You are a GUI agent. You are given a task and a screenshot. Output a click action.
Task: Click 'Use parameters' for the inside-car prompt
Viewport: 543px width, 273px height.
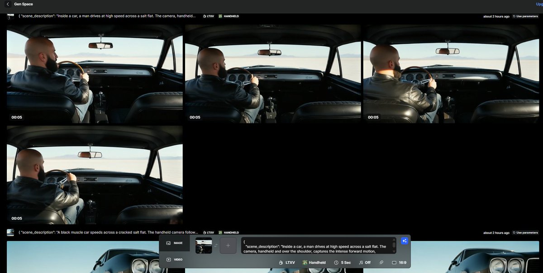pyautogui.click(x=525, y=16)
